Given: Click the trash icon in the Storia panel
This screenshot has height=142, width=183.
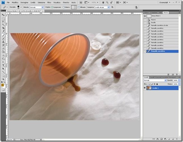Looking at the screenshot, I should (177, 74).
